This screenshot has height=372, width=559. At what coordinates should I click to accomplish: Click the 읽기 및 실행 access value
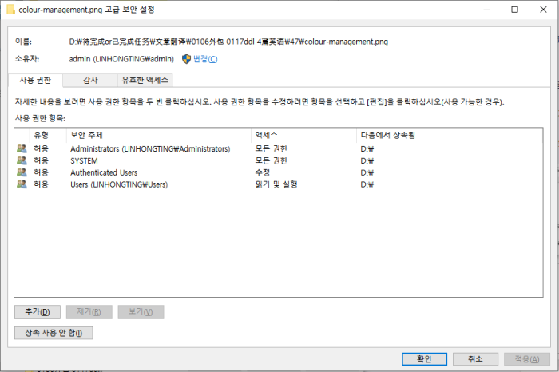[x=276, y=184]
